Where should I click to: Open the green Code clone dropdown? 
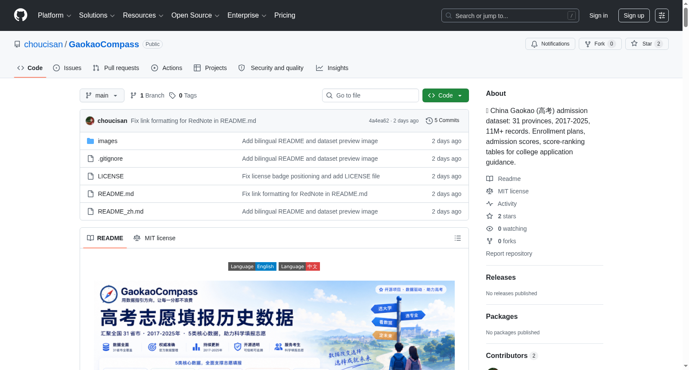click(x=445, y=95)
